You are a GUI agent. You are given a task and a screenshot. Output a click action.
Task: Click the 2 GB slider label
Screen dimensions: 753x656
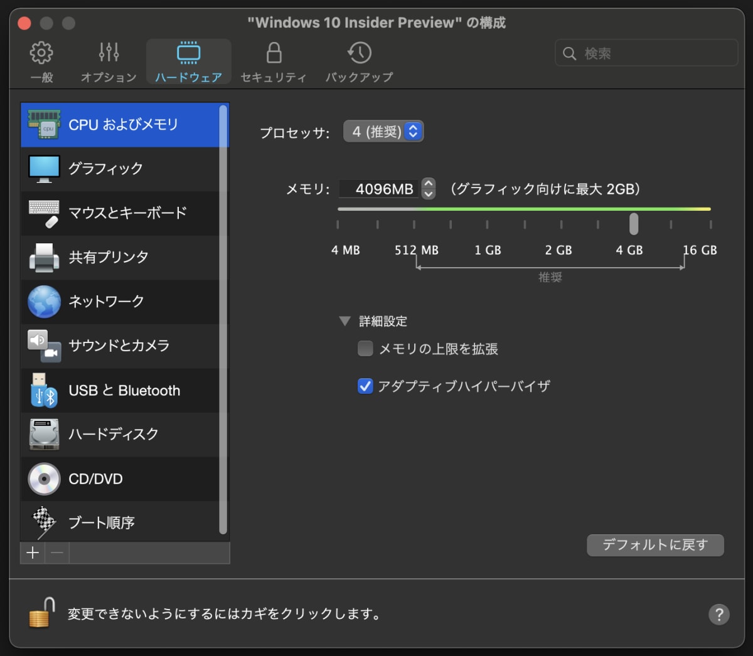[x=558, y=250]
